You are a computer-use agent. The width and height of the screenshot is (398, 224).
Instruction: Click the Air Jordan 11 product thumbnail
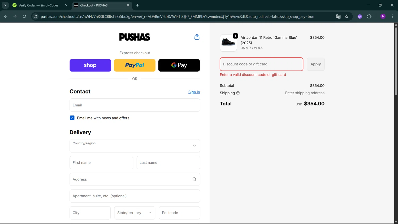pyautogui.click(x=228, y=43)
